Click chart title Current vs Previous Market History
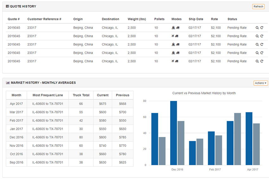Screen dimensions: 269x180 coord(204,93)
